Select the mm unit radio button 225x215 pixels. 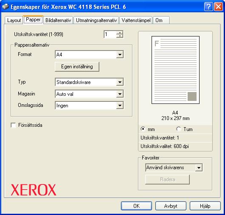143,129
